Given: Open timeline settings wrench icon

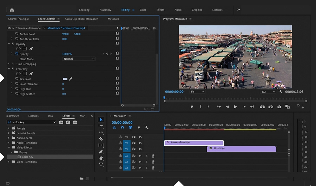Looking at the screenshot, I should pos(147,128).
